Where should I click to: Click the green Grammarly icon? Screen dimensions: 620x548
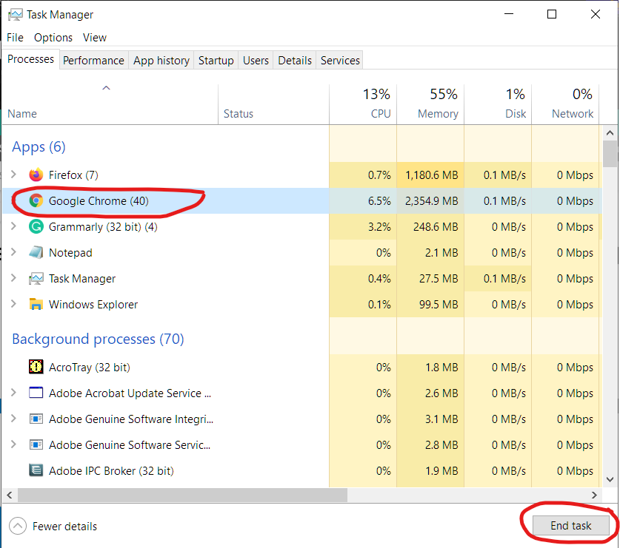pyautogui.click(x=36, y=226)
